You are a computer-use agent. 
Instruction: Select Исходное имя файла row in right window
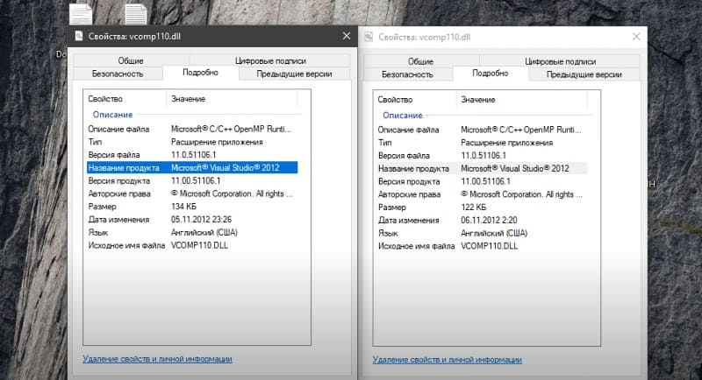tap(482, 247)
